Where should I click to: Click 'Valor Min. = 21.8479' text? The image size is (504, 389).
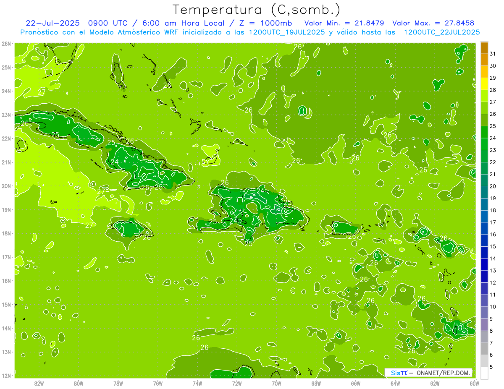[344, 23]
